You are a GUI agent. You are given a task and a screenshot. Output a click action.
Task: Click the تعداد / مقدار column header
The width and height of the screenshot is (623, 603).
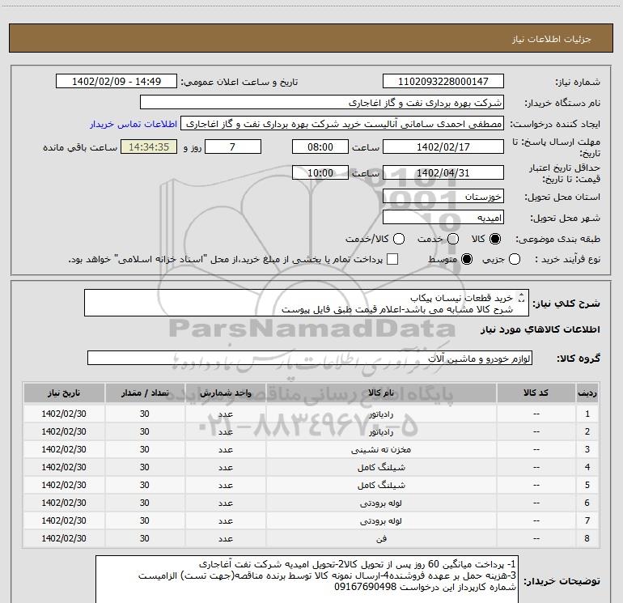[x=145, y=393]
